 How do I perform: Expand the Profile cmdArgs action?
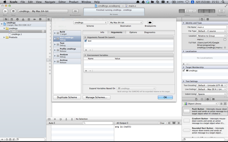55,50
